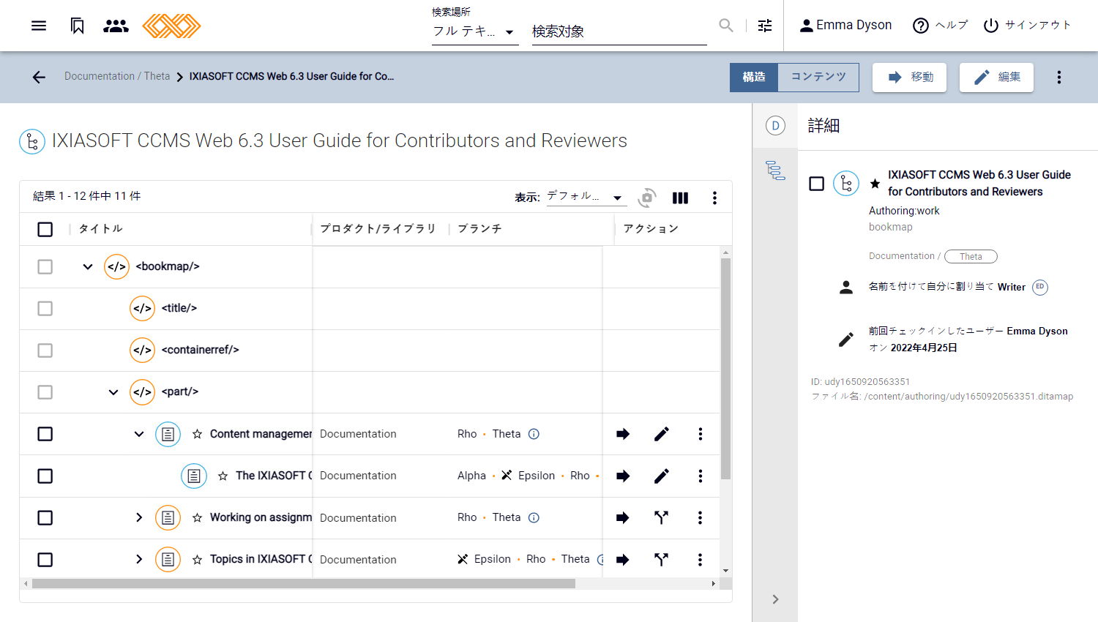This screenshot has width=1098, height=622.
Task: Expand the Working on assignments node
Action: click(x=139, y=517)
